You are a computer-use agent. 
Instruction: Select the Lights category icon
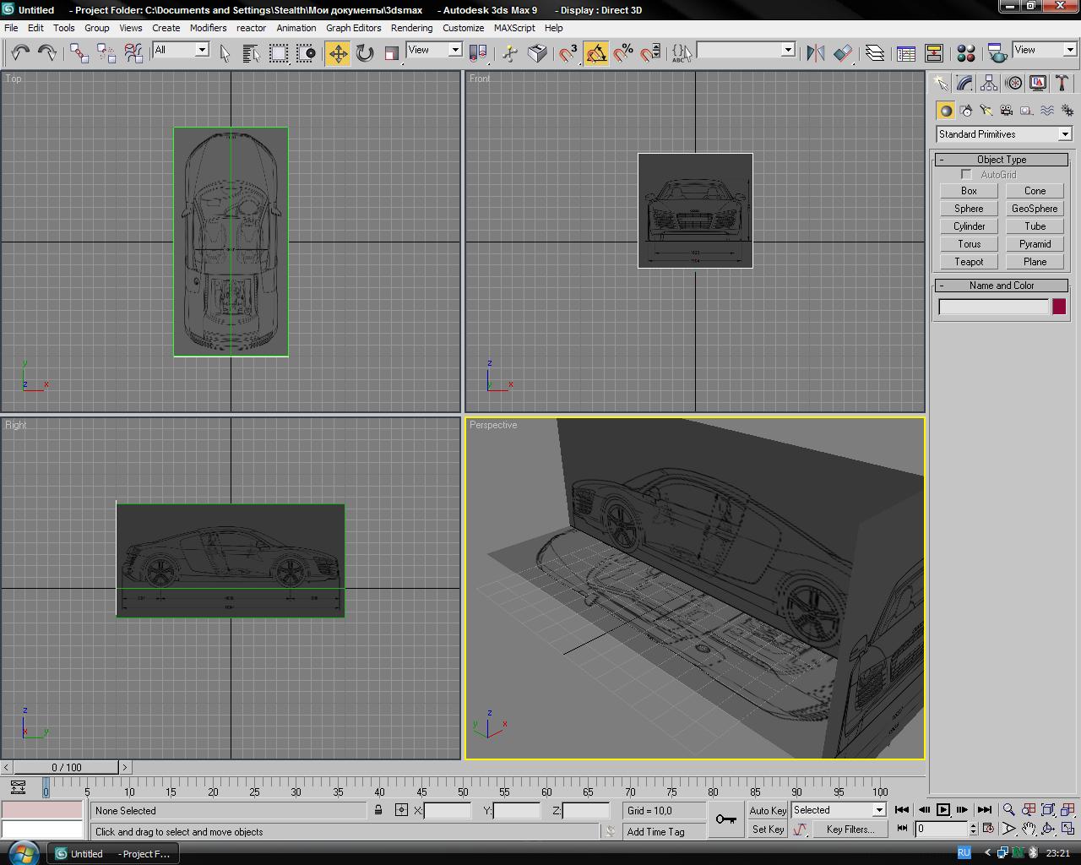pos(986,111)
